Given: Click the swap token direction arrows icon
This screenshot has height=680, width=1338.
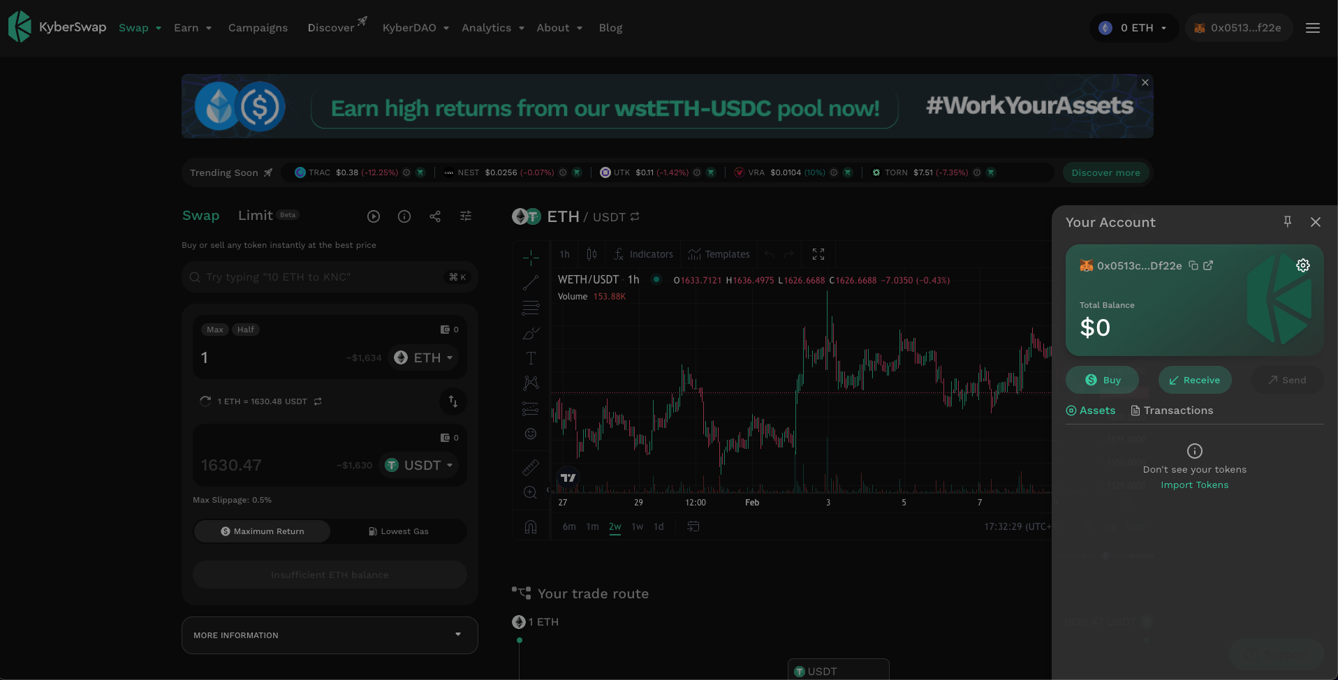Looking at the screenshot, I should point(453,401).
